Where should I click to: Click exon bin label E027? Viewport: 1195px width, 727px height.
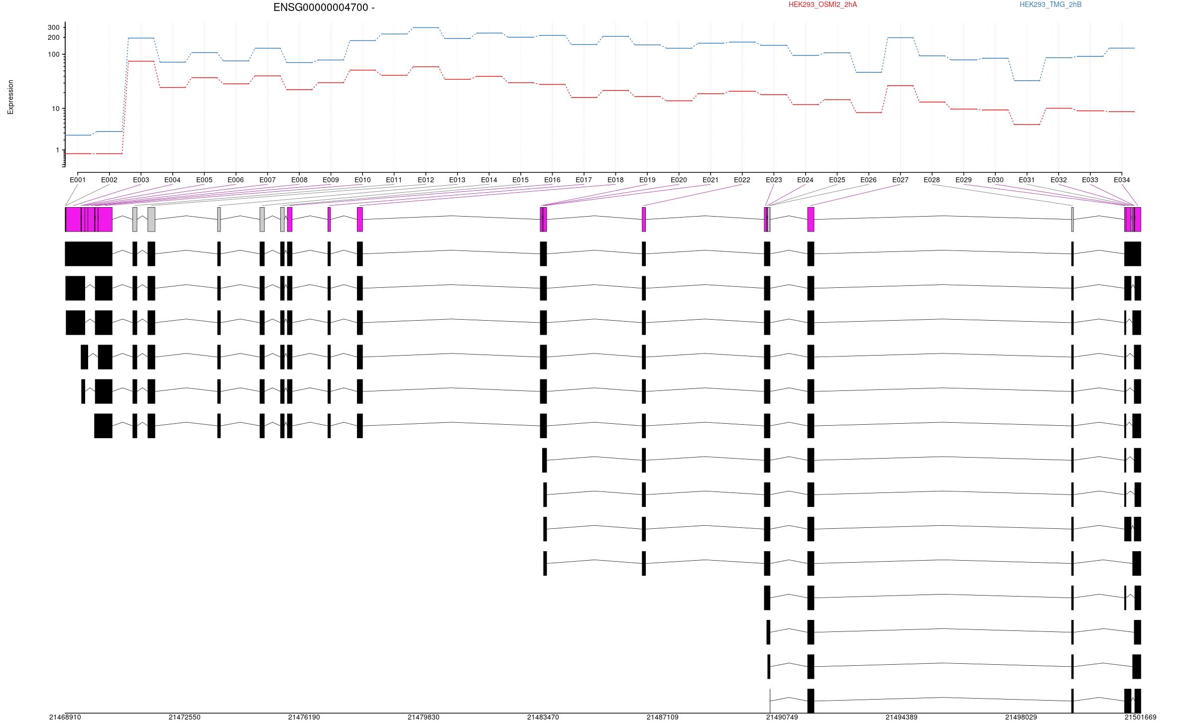pyautogui.click(x=900, y=180)
